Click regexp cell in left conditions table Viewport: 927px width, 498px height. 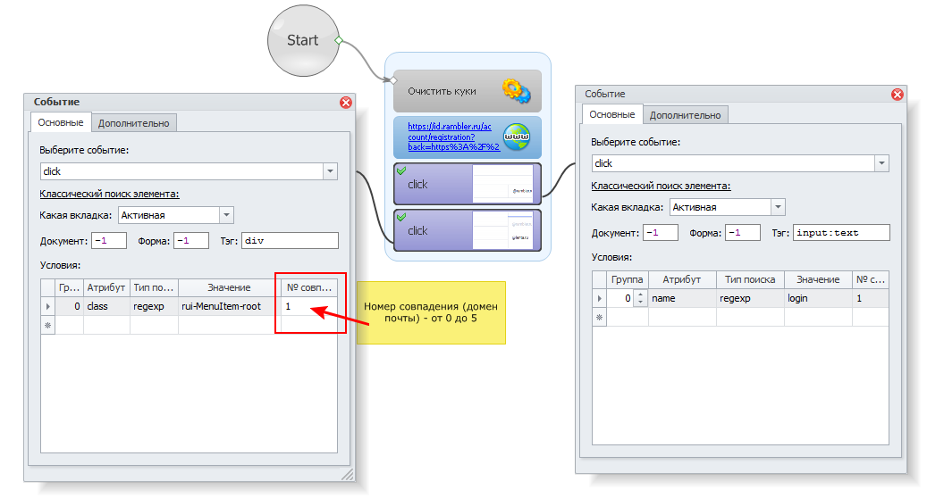pyautogui.click(x=155, y=306)
